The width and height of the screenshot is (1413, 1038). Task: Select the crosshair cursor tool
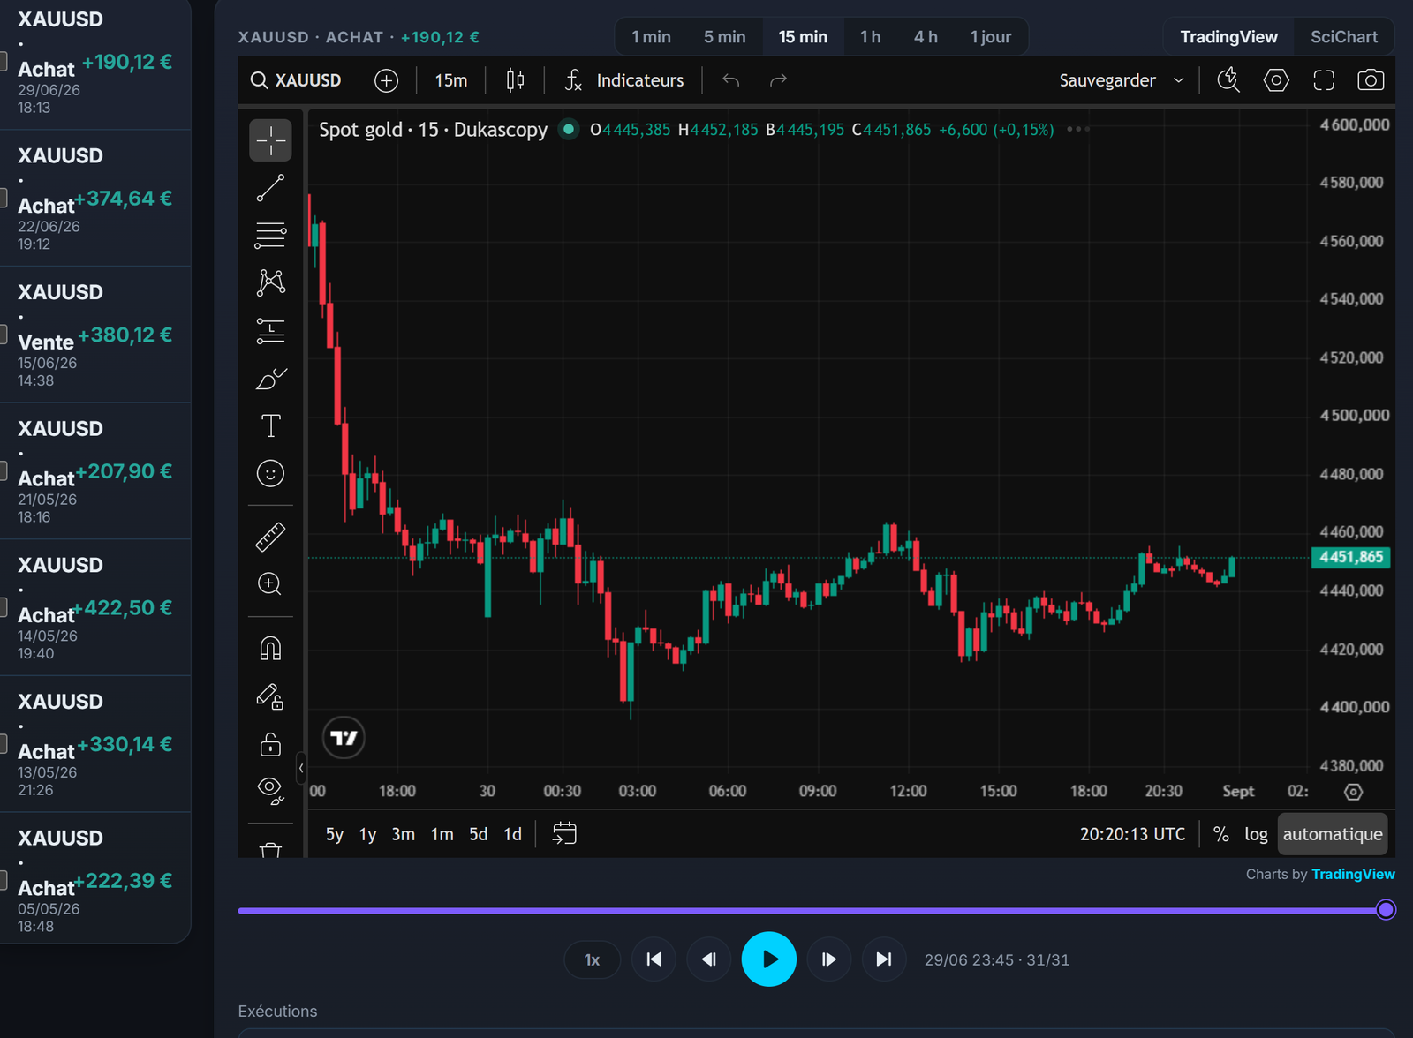point(270,140)
